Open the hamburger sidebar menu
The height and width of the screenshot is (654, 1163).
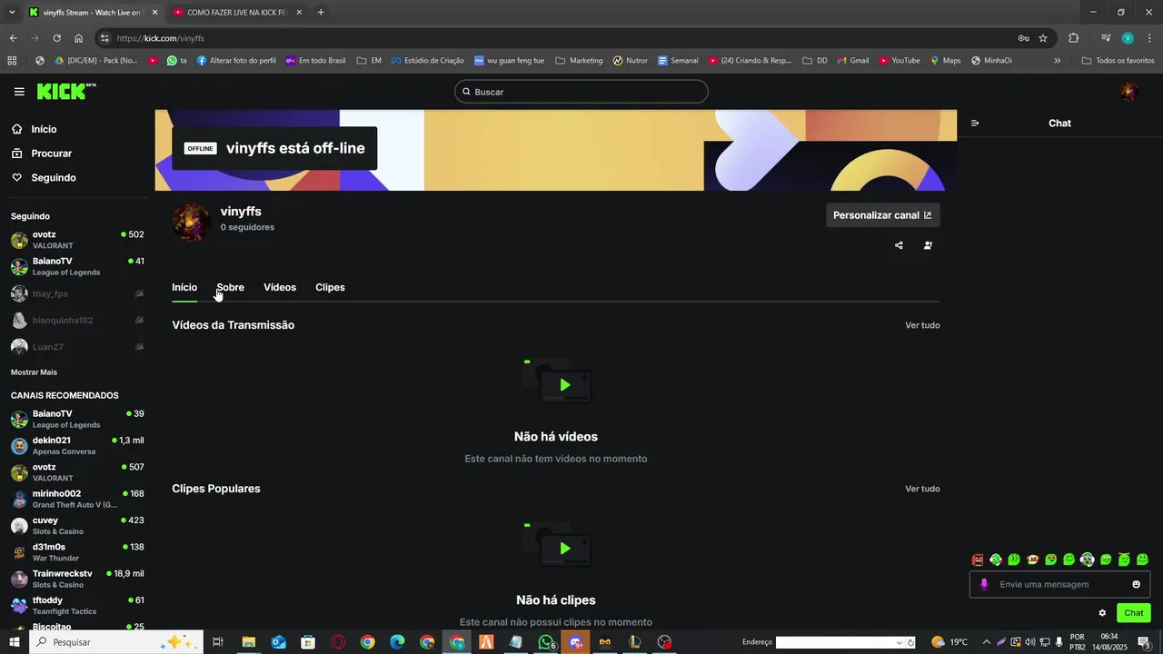click(19, 92)
